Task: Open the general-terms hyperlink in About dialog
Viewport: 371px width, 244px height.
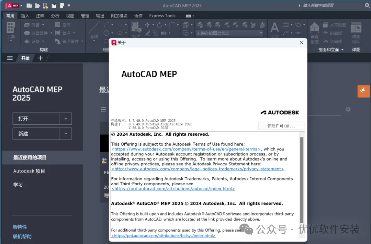Action: [187, 149]
